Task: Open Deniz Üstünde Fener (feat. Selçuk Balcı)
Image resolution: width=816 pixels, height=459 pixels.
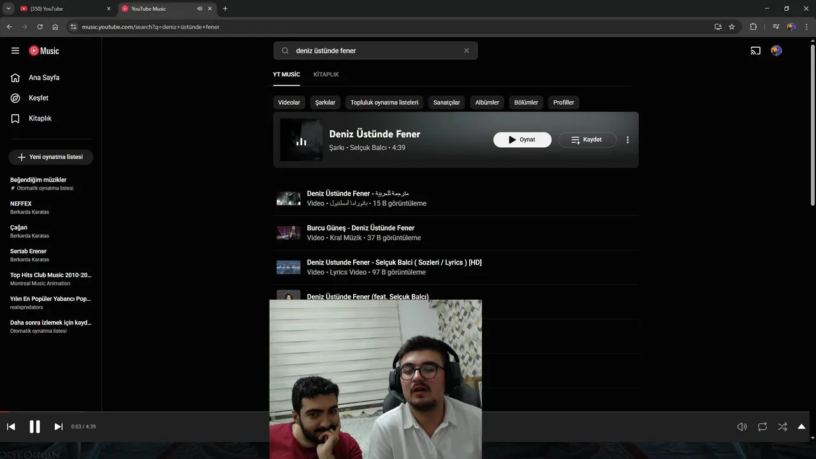Action: [x=367, y=296]
